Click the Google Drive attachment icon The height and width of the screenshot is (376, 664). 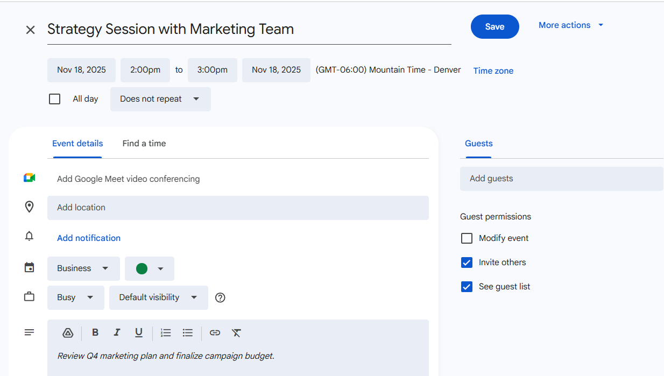tap(68, 333)
